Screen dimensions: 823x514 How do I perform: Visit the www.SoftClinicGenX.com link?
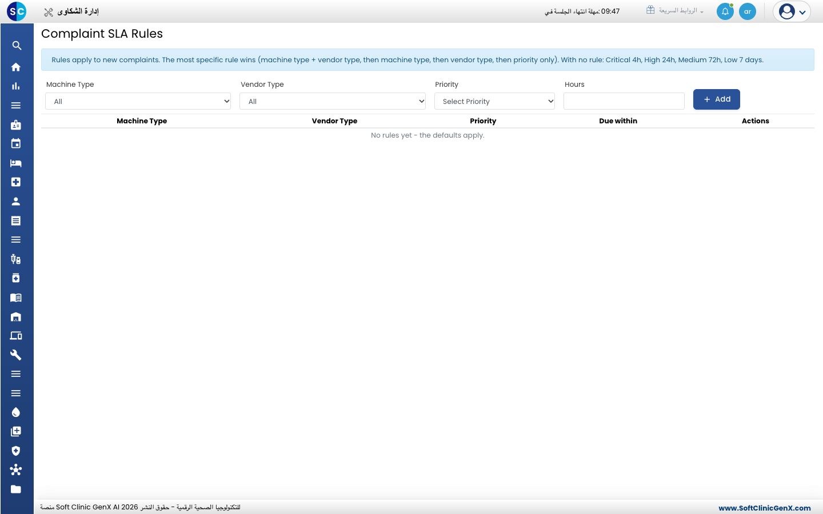tap(765, 508)
